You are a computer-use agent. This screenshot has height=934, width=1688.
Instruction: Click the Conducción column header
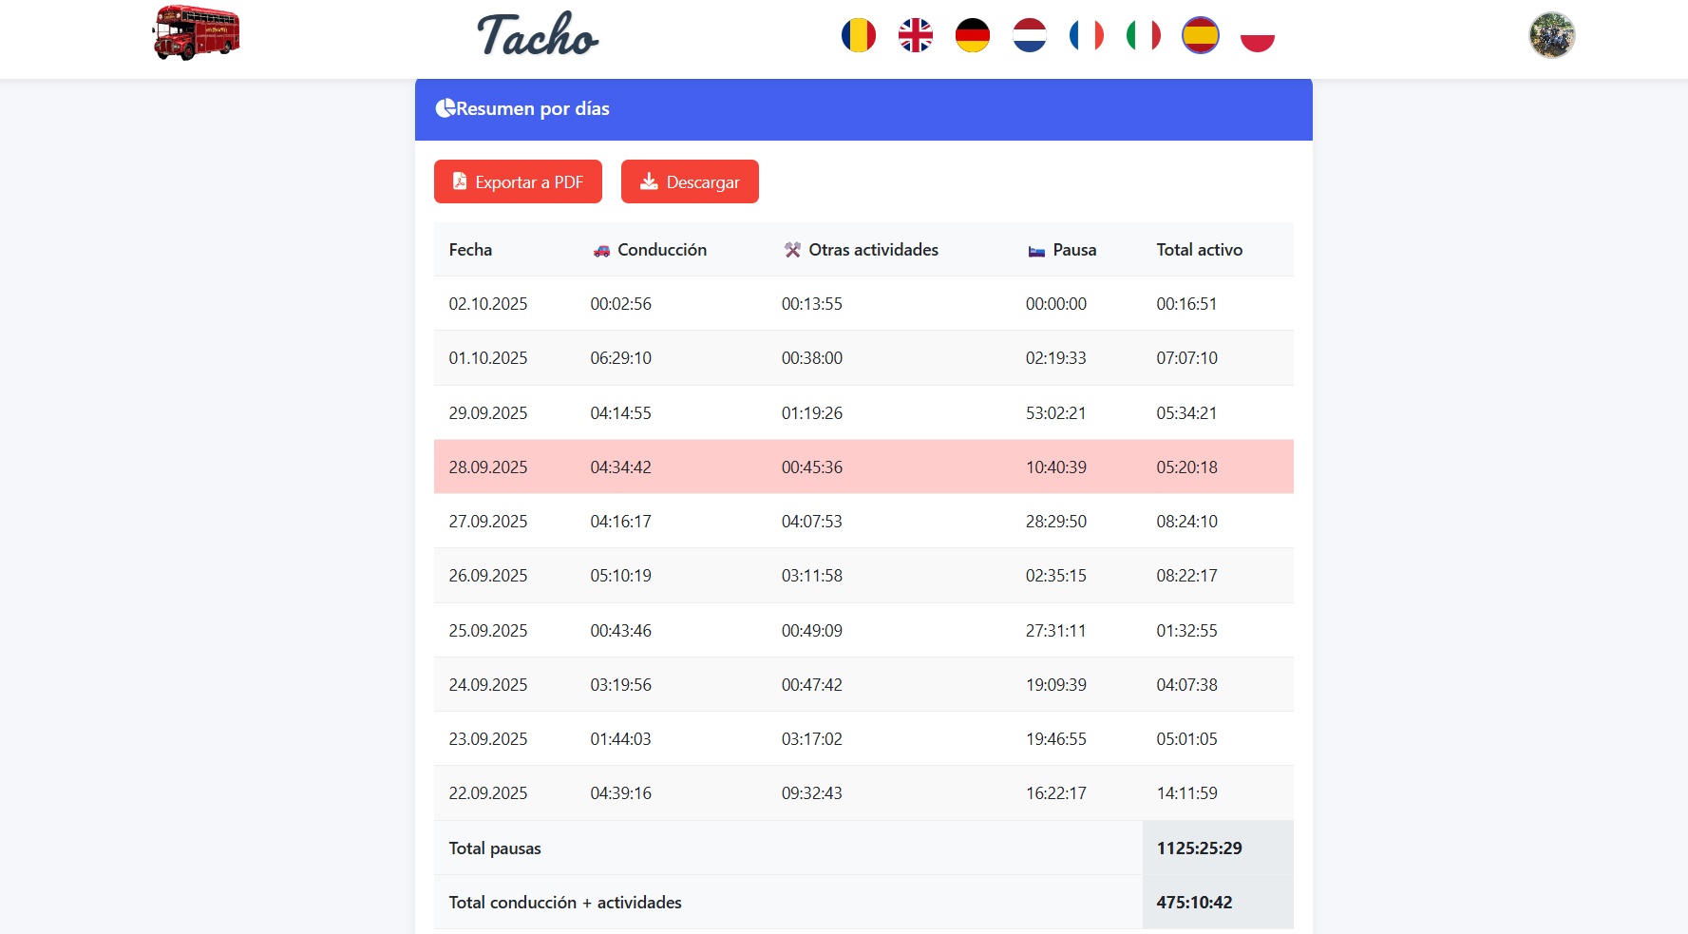[x=661, y=250]
